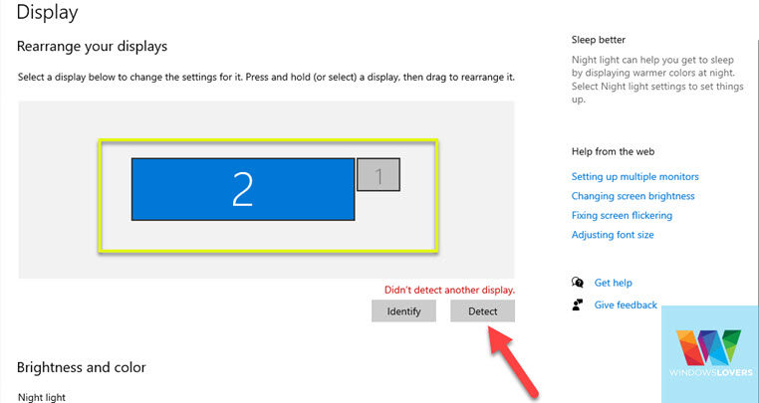Open Changing screen brightness link
This screenshot has width=759, height=403.
[x=633, y=196]
